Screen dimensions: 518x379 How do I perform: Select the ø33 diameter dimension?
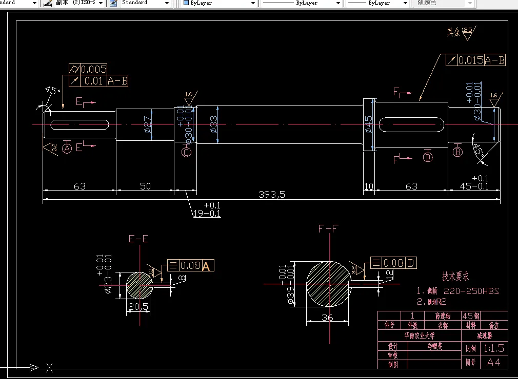tap(214, 124)
